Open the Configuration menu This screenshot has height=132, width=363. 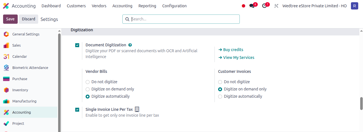(174, 6)
